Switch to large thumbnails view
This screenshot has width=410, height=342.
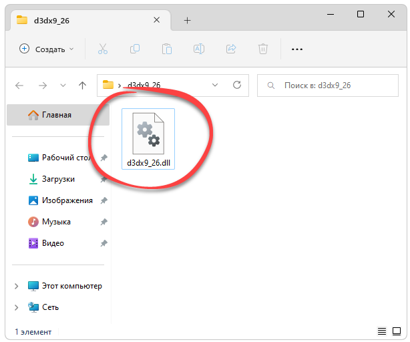coord(397,331)
